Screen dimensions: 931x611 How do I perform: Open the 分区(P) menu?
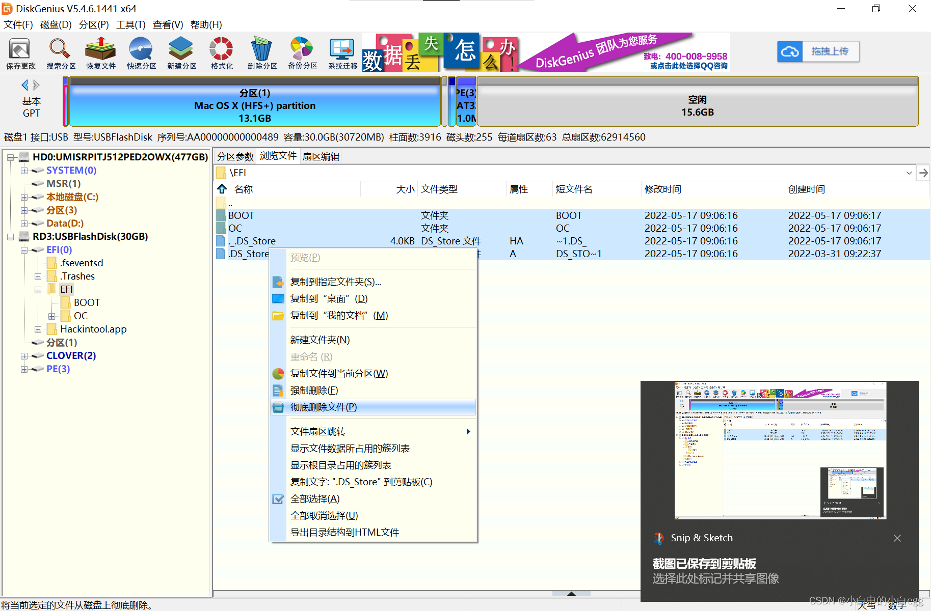pos(94,24)
